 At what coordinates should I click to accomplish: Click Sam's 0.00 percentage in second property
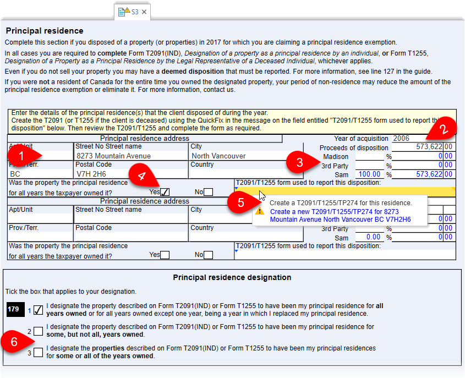(369, 237)
